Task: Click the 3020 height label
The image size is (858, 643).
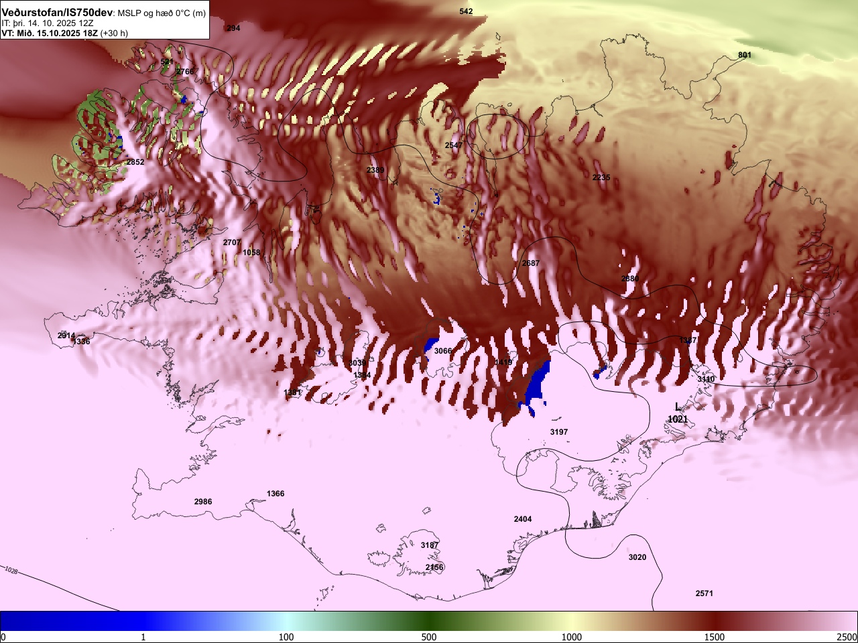Action: (637, 557)
